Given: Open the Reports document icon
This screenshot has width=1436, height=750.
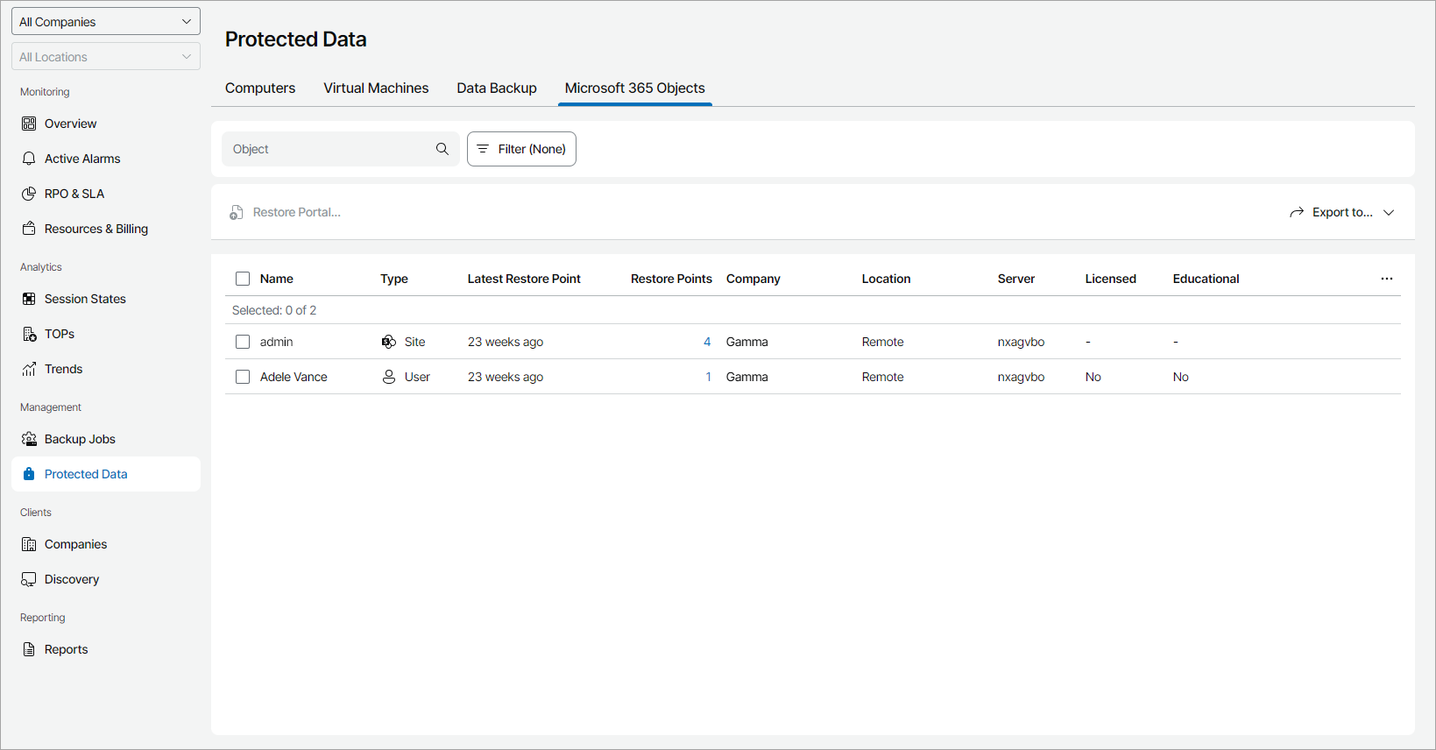Looking at the screenshot, I should point(29,649).
